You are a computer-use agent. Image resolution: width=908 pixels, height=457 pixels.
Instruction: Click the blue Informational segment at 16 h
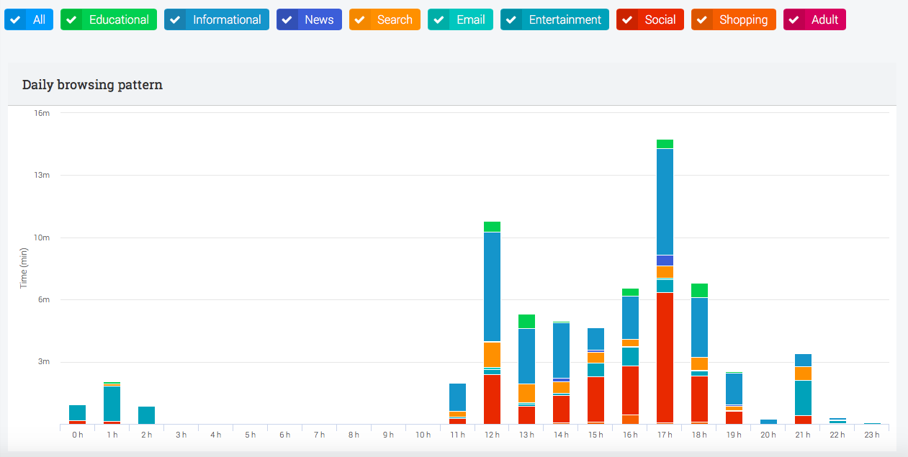(630, 317)
